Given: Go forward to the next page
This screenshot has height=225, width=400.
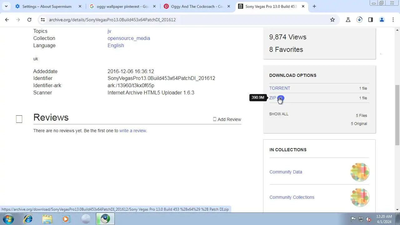Looking at the screenshot, I should (x=18, y=20).
